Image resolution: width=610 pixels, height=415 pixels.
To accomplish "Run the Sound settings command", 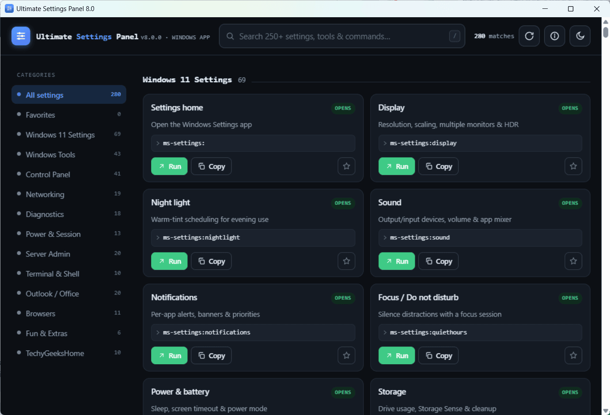I will click(397, 261).
